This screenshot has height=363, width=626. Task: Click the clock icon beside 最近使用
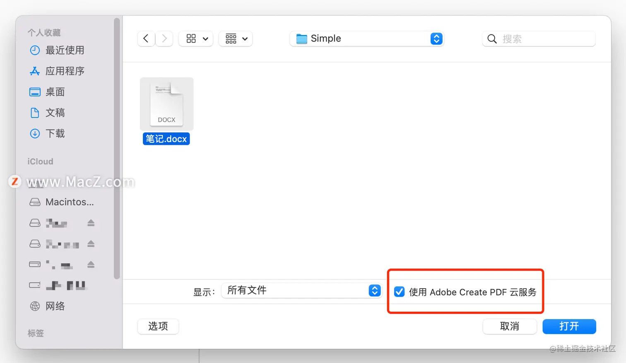click(35, 50)
